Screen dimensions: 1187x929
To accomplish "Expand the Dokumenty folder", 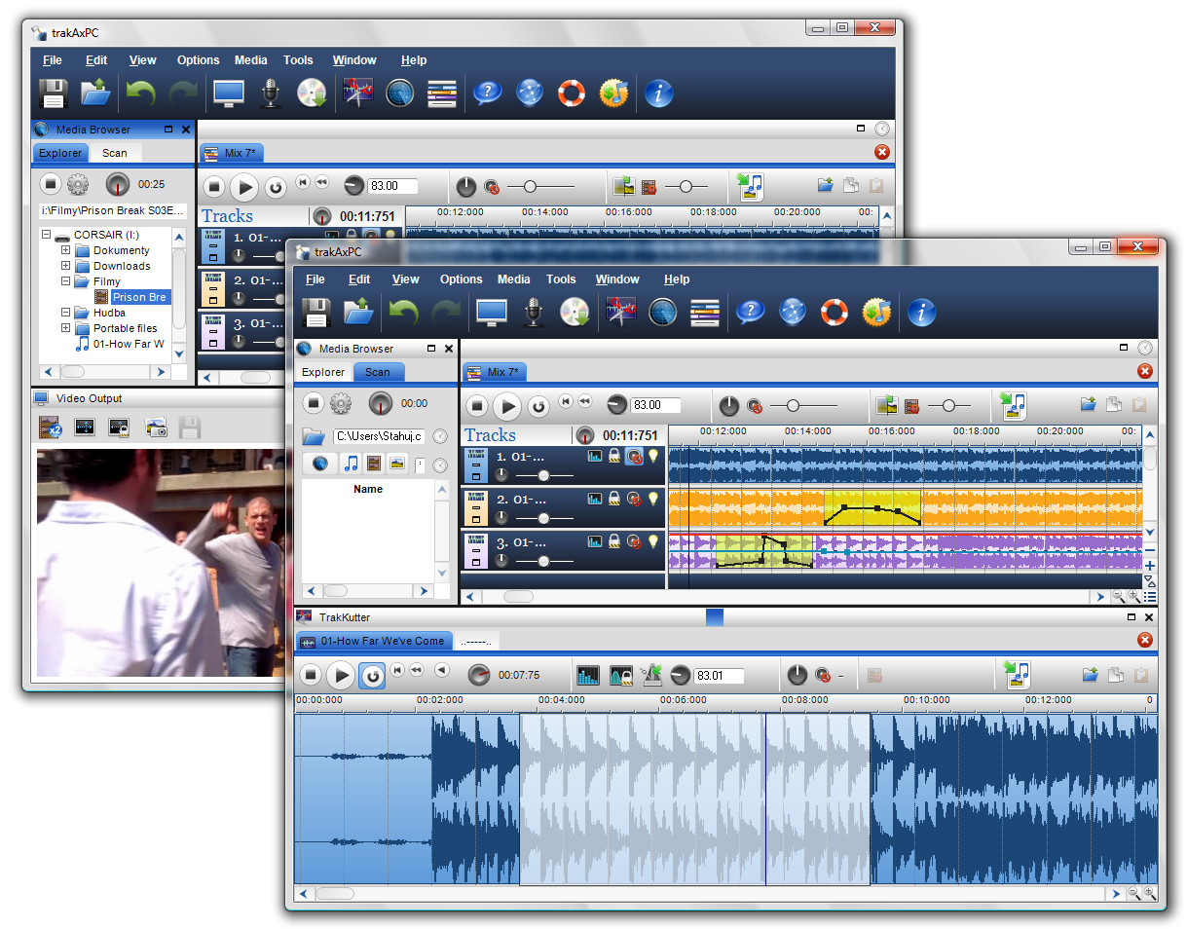I will (x=65, y=250).
